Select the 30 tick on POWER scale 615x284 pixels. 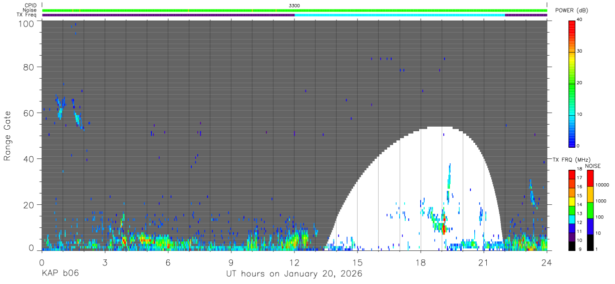579,51
